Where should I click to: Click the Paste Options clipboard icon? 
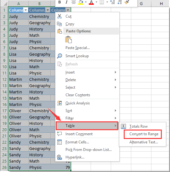(x=59, y=31)
